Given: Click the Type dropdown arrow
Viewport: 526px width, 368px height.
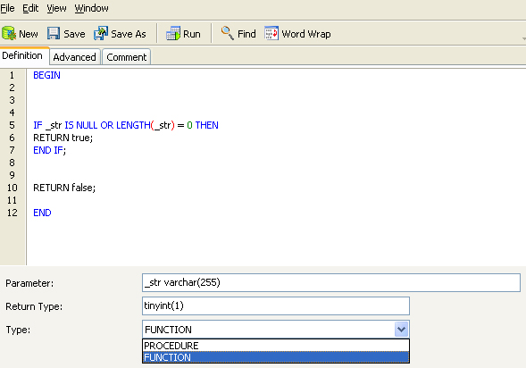Looking at the screenshot, I should pyautogui.click(x=401, y=330).
